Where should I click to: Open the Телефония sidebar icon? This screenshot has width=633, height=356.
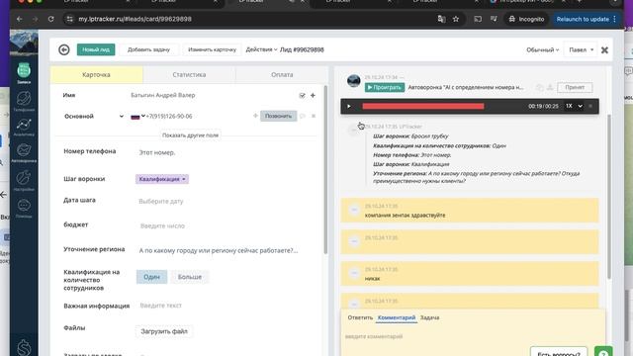coord(24,101)
